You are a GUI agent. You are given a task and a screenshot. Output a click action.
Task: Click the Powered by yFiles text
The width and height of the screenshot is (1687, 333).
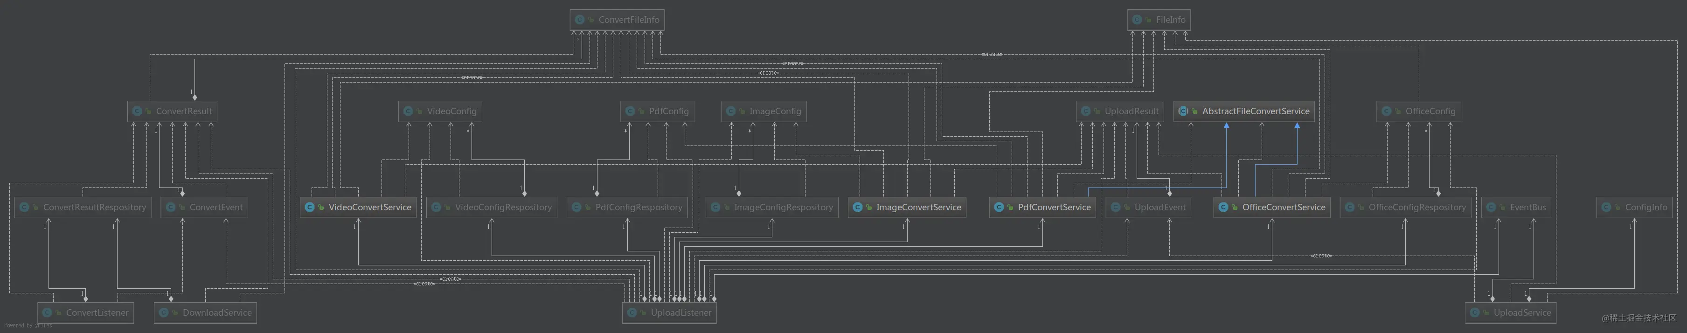click(x=28, y=325)
